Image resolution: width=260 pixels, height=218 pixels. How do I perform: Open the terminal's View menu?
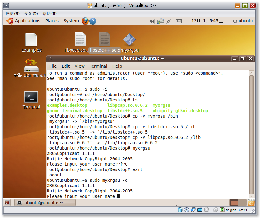click(x=79, y=66)
